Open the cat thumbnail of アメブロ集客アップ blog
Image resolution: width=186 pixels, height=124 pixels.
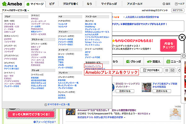pyautogui.click(x=147, y=87)
